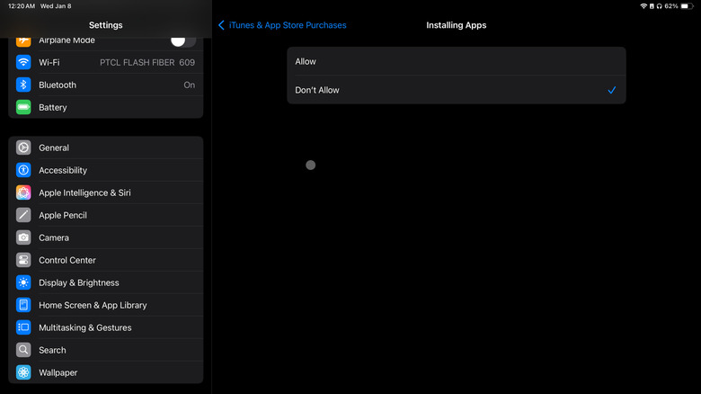
Task: Tap the Accessibility icon
Action: pos(23,170)
